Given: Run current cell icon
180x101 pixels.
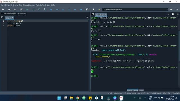Looking at the screenshot, I should tap(33, 10).
